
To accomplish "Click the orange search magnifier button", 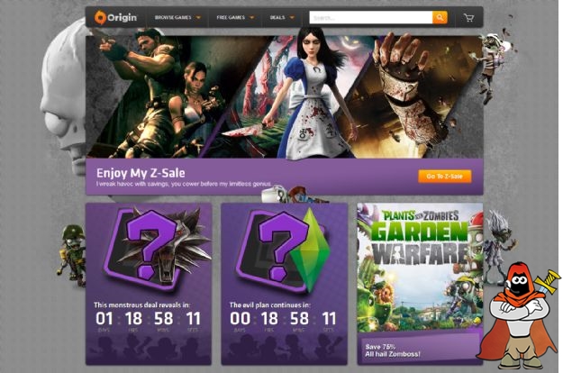I will (x=440, y=17).
